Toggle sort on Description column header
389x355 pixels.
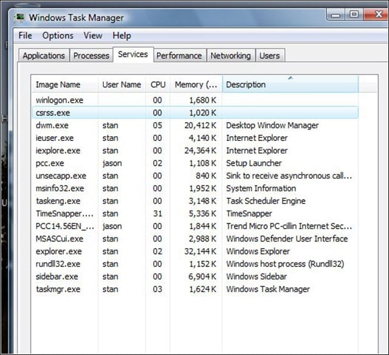[x=291, y=84]
